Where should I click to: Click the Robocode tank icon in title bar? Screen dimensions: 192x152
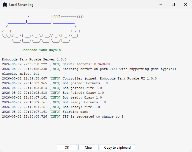pos(5,5)
